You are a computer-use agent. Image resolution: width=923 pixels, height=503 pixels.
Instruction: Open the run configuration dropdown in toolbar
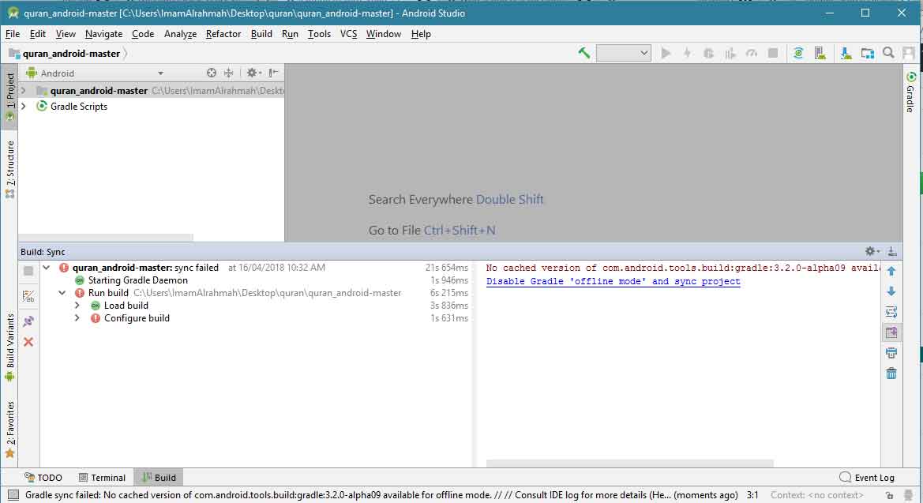tap(624, 54)
